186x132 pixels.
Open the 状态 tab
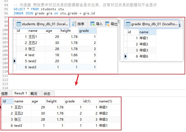point(47,94)
